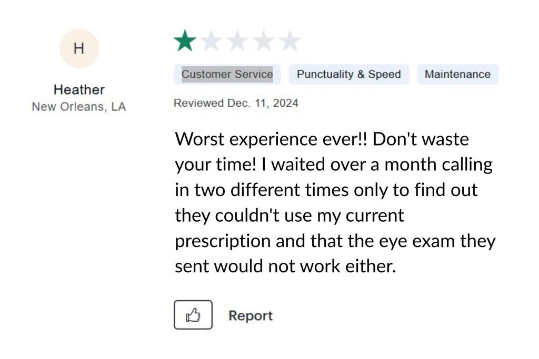Viewport: 539px width, 359px height.
Task: Select the highlighted Customer Service tag
Action: [227, 74]
